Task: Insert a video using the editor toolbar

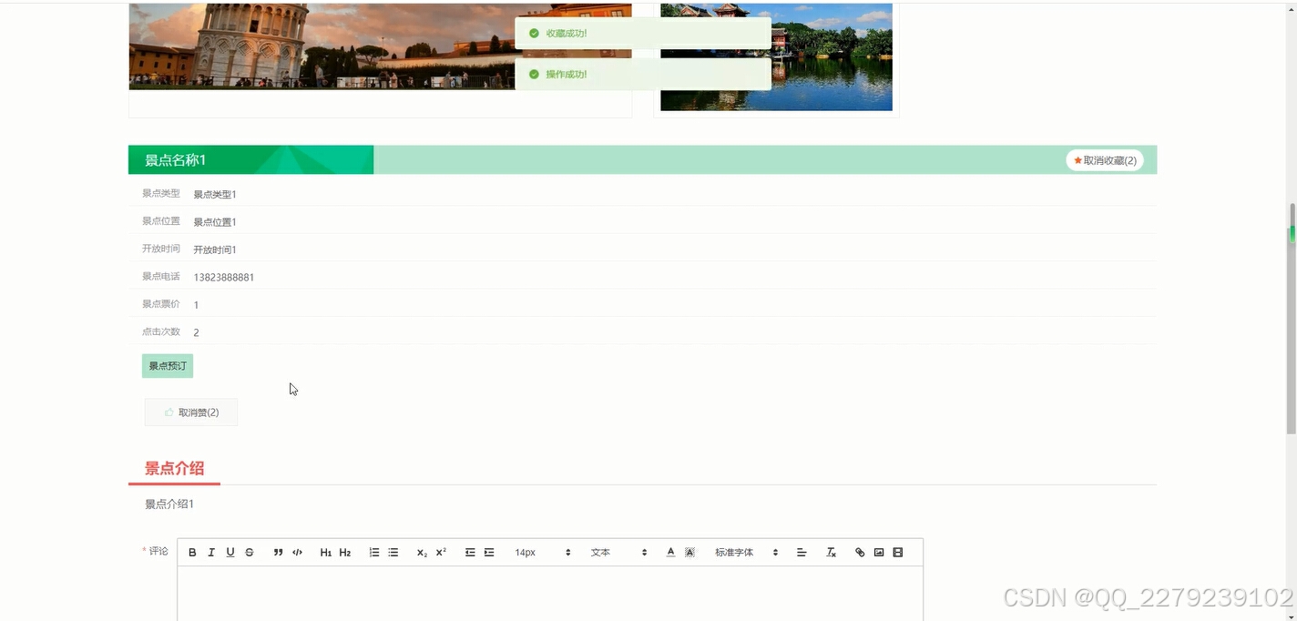Action: [x=897, y=552]
